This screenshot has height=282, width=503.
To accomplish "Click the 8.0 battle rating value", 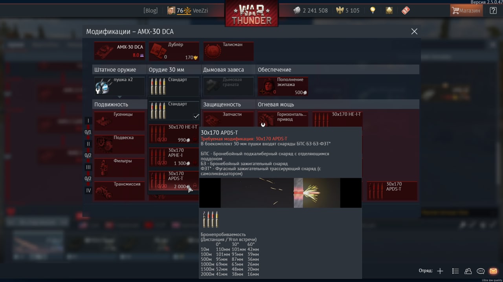I will pyautogui.click(x=136, y=55).
